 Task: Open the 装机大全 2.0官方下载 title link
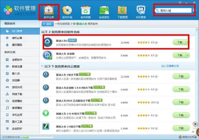pos(68,126)
